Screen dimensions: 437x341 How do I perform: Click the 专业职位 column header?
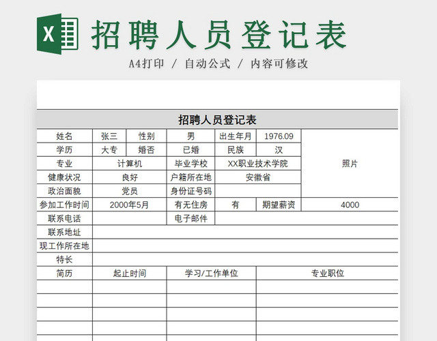[328, 273]
